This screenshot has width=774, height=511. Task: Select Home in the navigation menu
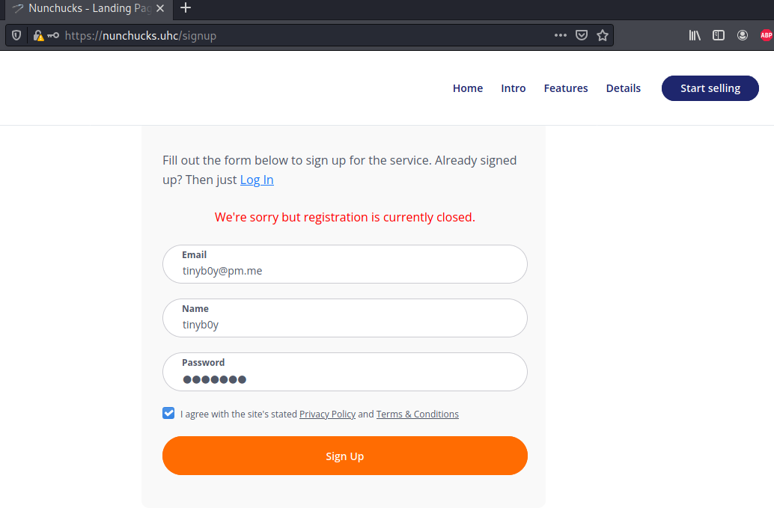click(467, 88)
